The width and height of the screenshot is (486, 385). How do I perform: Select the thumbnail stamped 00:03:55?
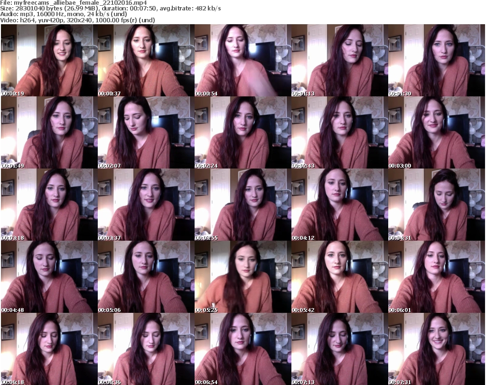coord(243,205)
